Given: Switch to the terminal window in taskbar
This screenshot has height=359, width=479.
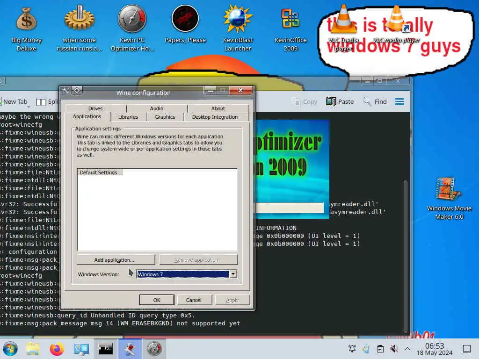Looking at the screenshot, I should [x=105, y=349].
